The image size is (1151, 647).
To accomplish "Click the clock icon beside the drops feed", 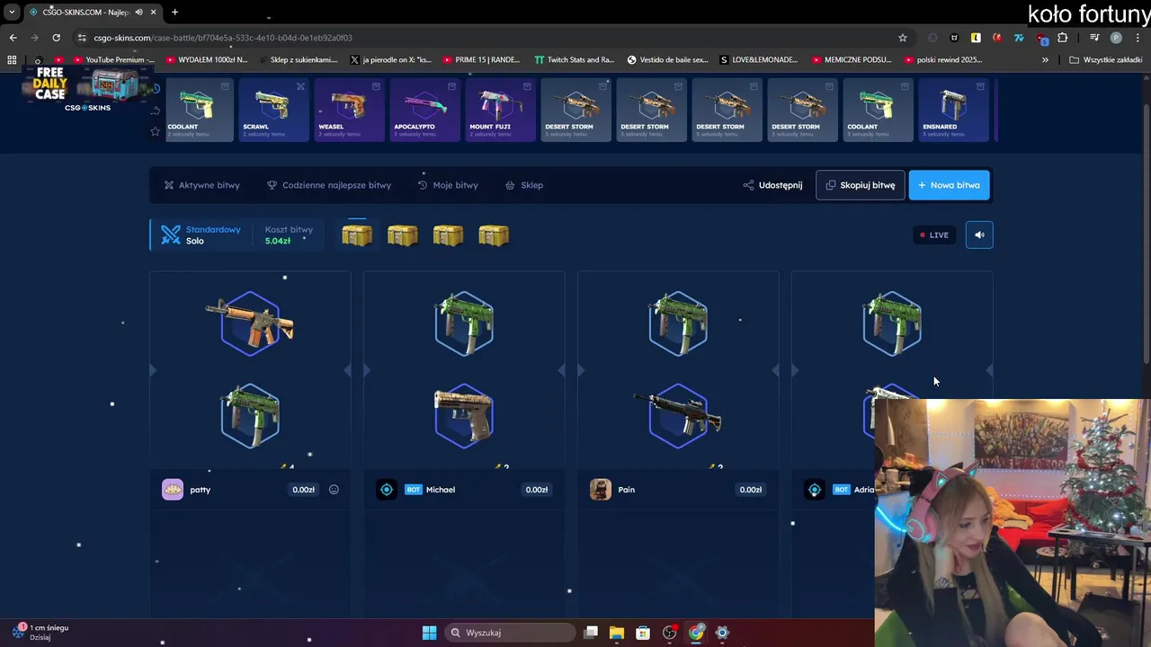I will click(x=156, y=88).
